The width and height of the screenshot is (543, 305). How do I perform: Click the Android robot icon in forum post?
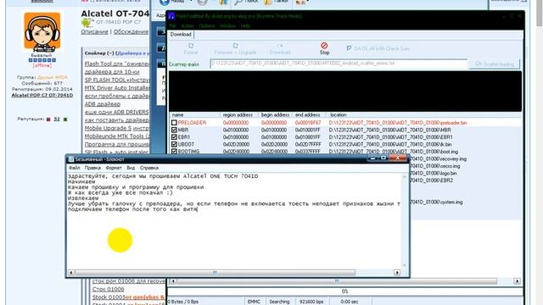click(87, 23)
